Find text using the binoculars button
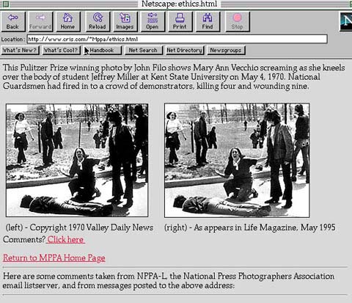352x303 pixels. pos(208,21)
